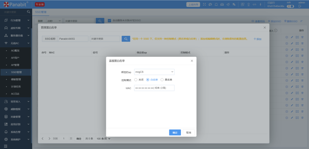Focus the page number input showing 1

click(x=64, y=139)
